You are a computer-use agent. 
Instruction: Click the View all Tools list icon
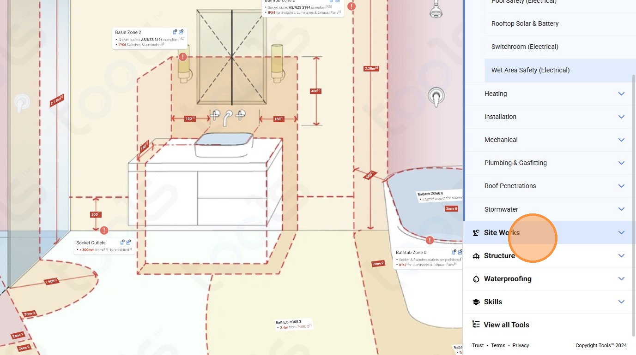coord(476,325)
